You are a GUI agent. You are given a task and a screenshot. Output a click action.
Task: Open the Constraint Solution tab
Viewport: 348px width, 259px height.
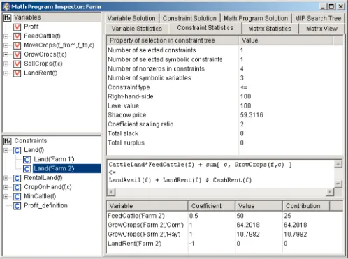click(189, 18)
